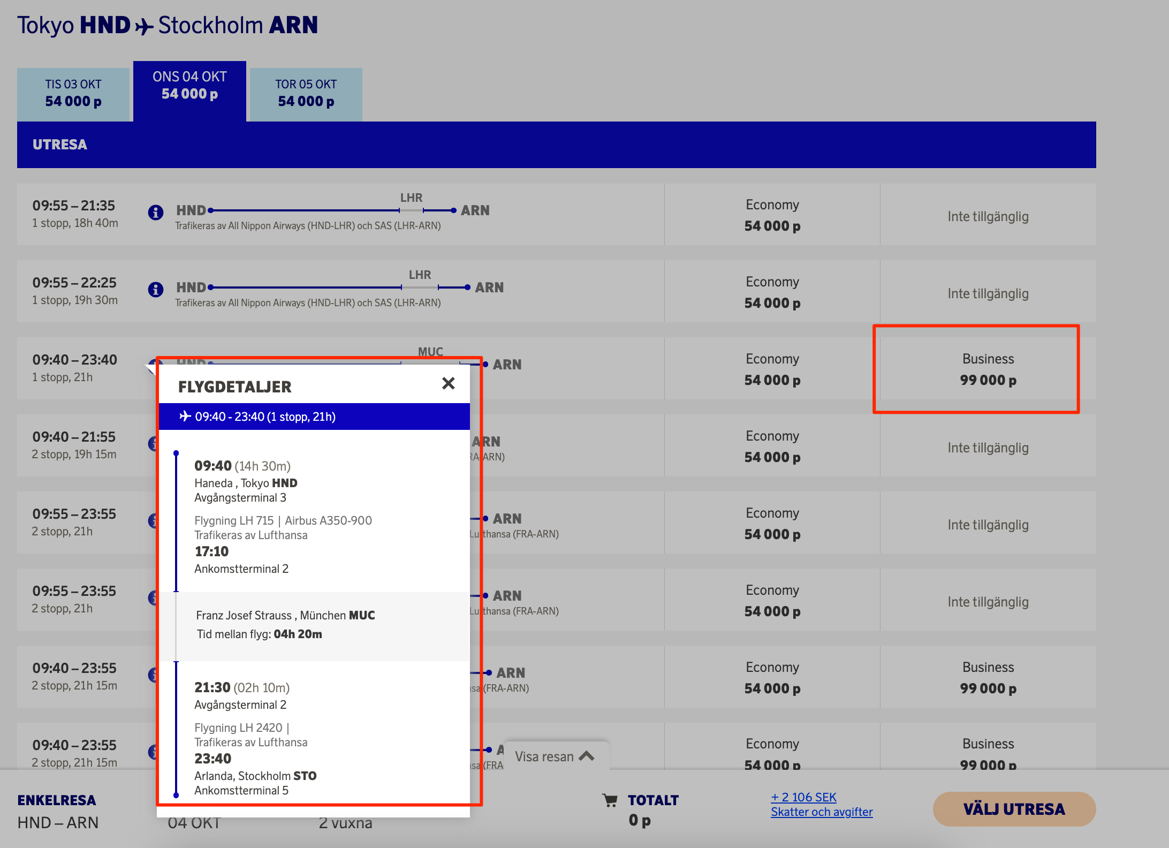Open the Skatter och avgifter link
The width and height of the screenshot is (1169, 848).
(821, 812)
